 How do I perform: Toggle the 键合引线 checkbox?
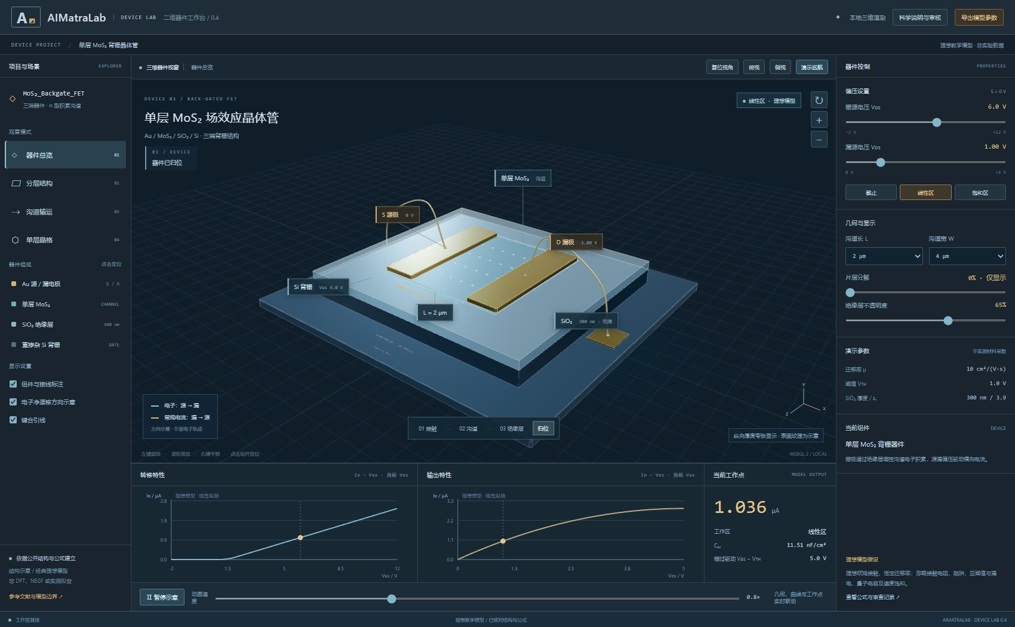[x=13, y=420]
